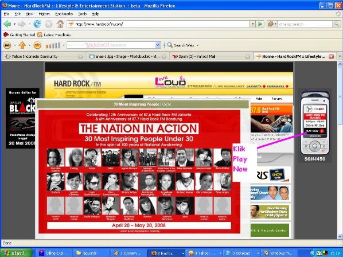Close the 30 Most Inspiring People popup
343x257 pixels.
pos(167,104)
